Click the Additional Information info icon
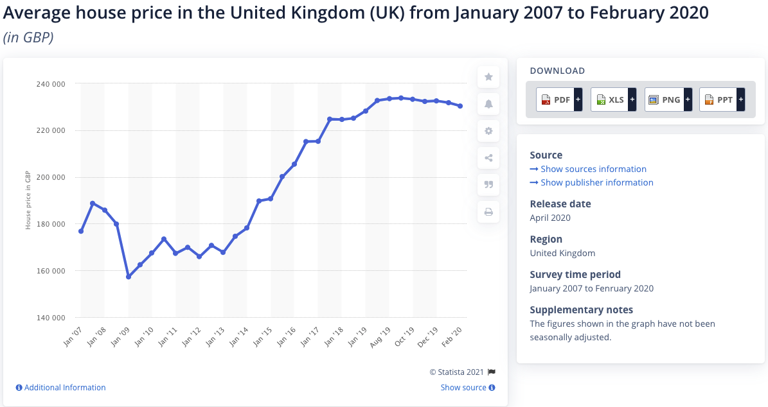The image size is (768, 407). 19,388
